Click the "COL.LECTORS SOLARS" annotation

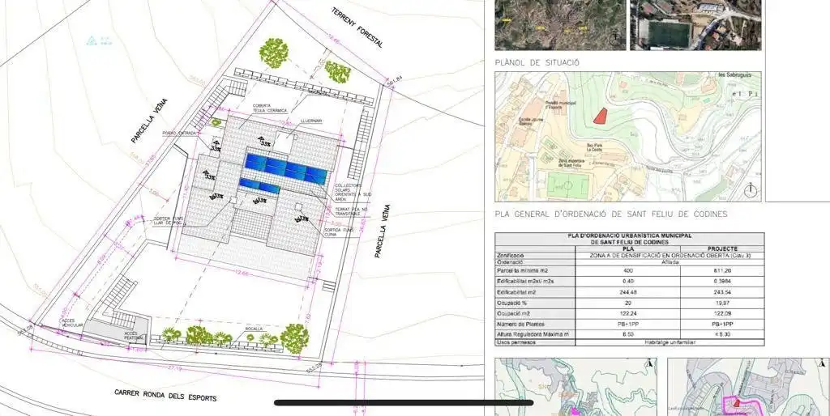pyautogui.click(x=349, y=189)
